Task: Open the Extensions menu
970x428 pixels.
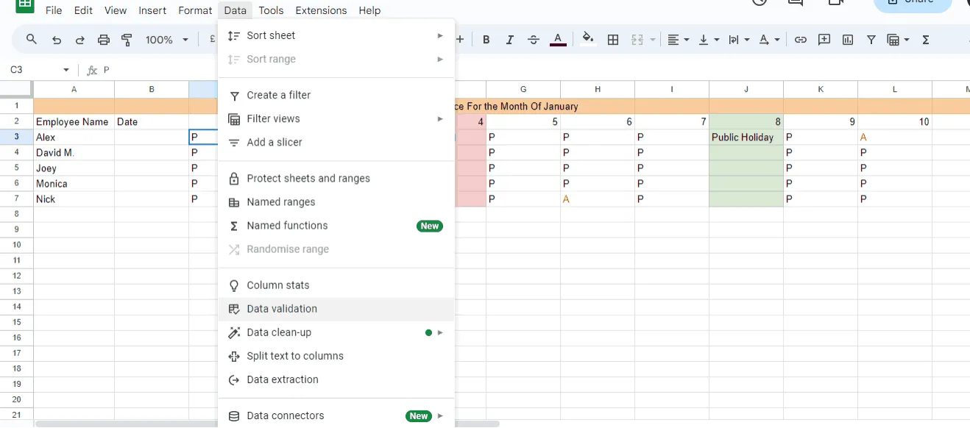Action: 321,10
